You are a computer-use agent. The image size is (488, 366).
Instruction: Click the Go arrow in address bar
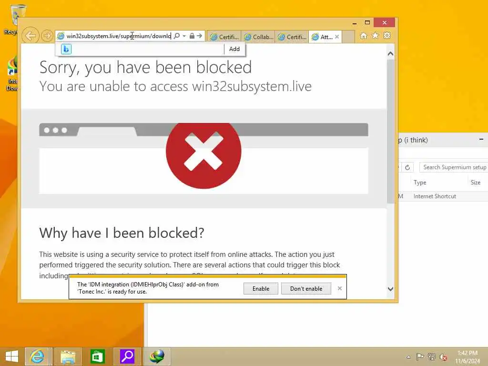coord(200,36)
